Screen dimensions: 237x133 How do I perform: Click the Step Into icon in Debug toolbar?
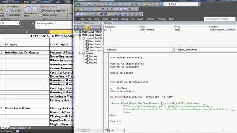point(102,9)
